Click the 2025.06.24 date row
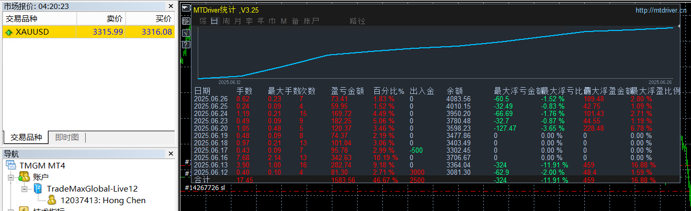This screenshot has width=691, height=211. 211,113
